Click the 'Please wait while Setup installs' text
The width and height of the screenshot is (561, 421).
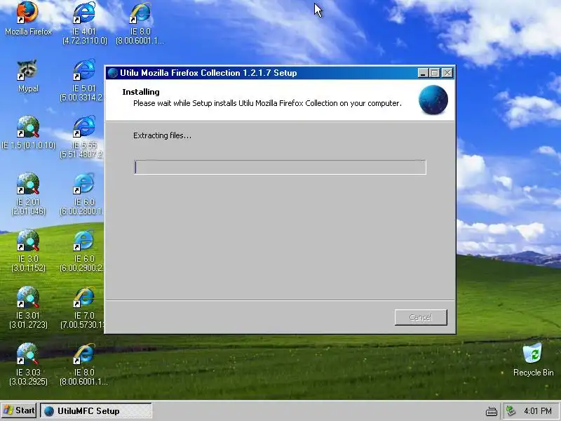click(267, 103)
